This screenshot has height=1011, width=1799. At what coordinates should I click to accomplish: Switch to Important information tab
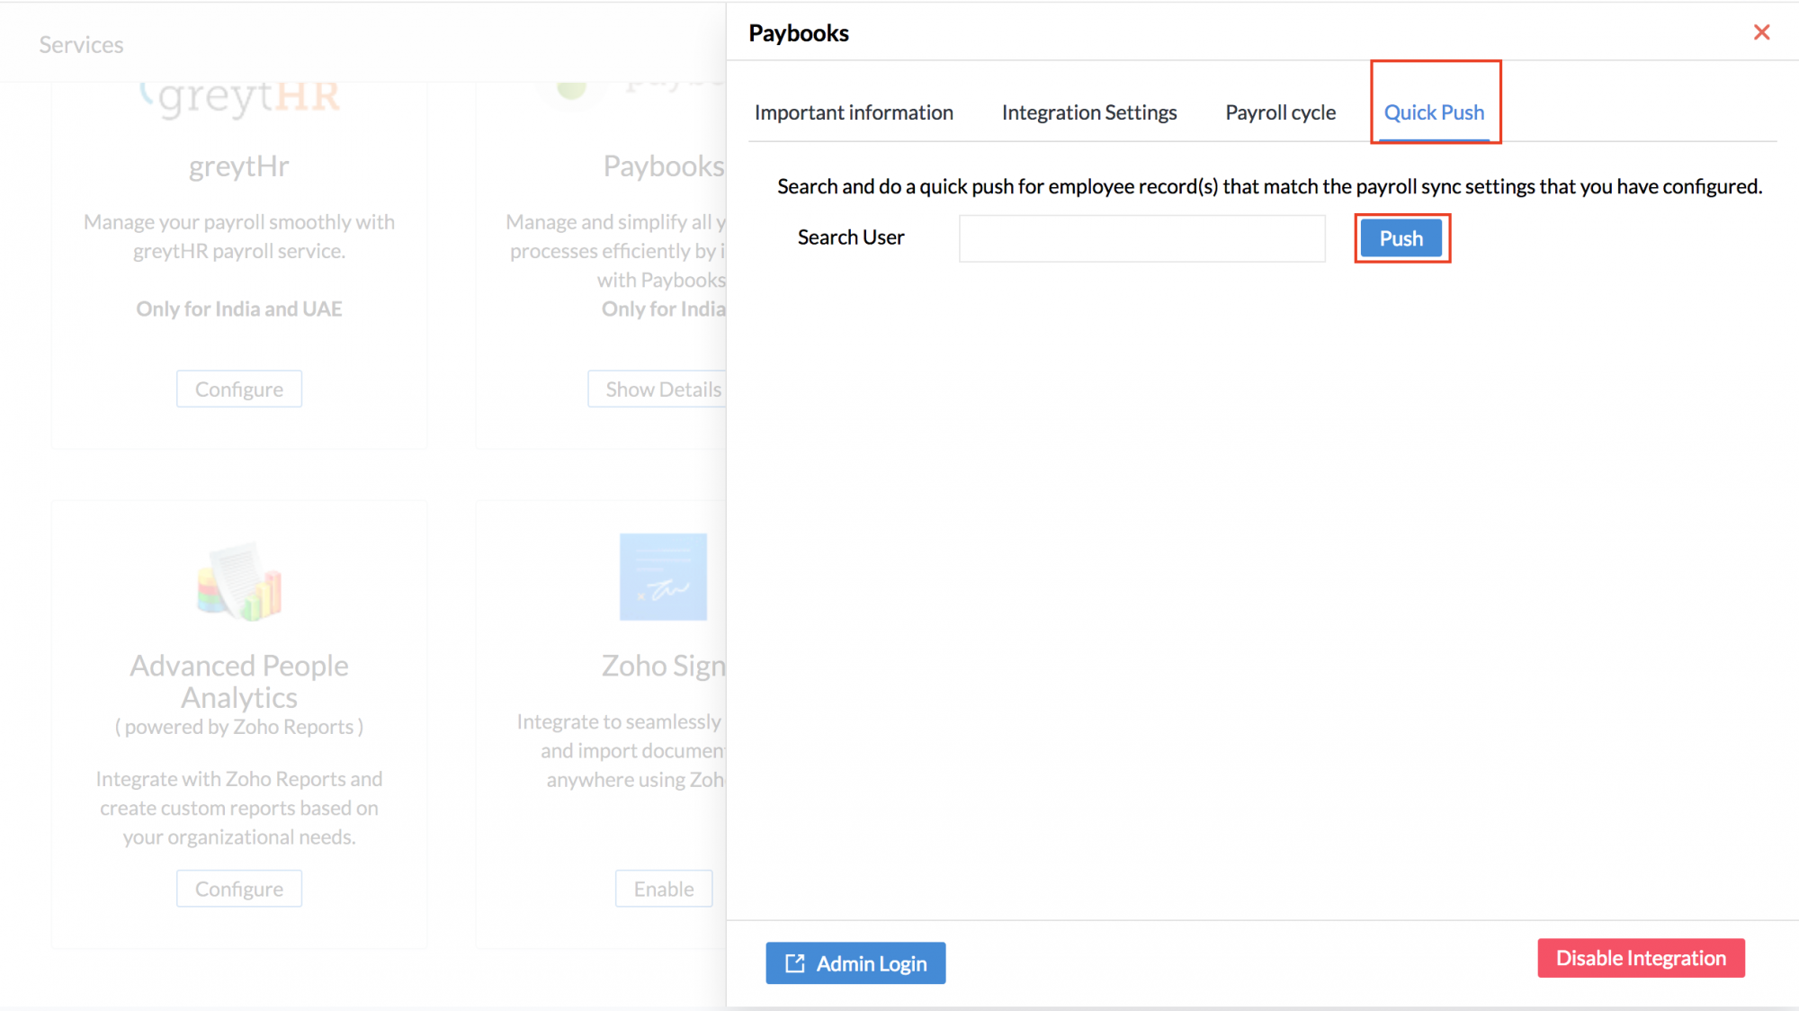pyautogui.click(x=853, y=112)
